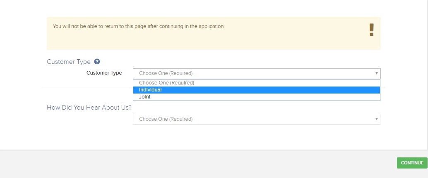
Task: Click placeholder text in How Did You Hear box
Action: (166, 119)
